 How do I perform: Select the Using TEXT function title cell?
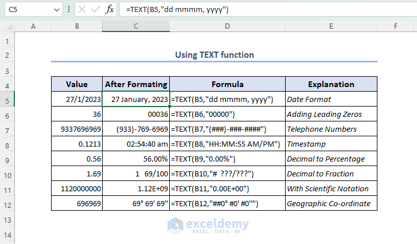tap(214, 55)
